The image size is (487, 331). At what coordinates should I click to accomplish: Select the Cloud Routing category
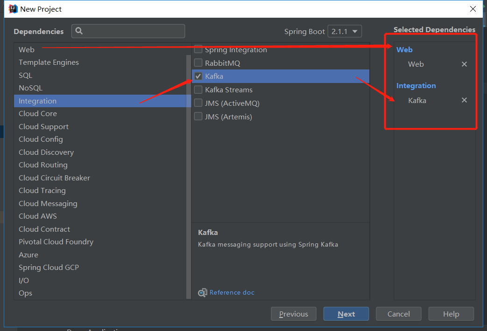pyautogui.click(x=100, y=165)
